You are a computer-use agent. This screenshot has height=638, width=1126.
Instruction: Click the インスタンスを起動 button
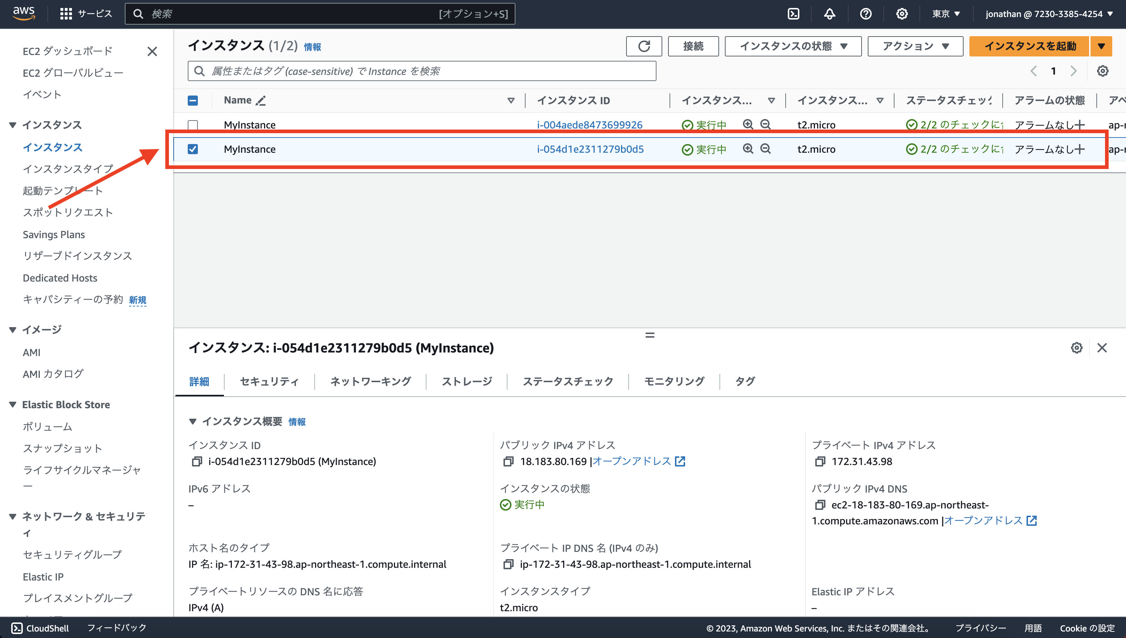[1029, 46]
